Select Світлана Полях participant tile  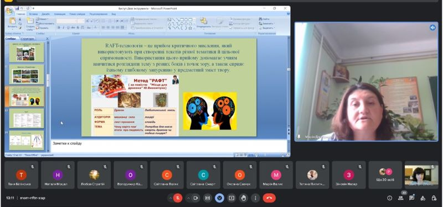[x=167, y=175]
